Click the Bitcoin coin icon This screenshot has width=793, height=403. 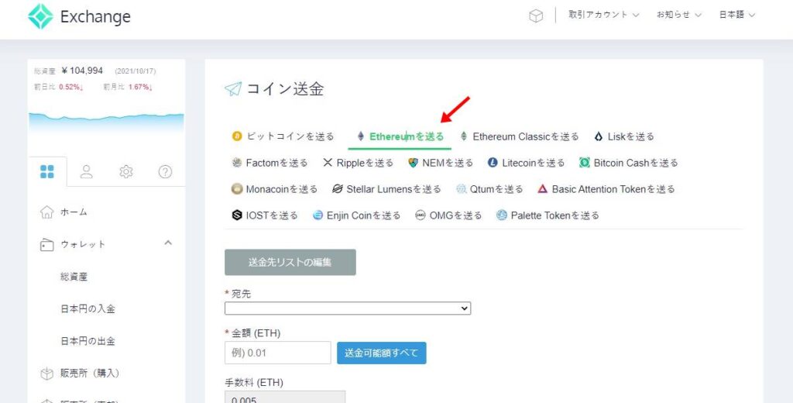237,136
